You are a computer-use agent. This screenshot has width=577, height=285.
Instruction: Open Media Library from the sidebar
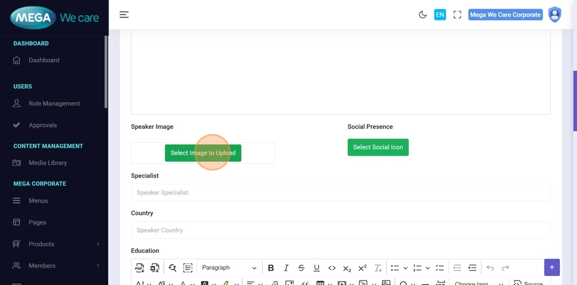click(48, 163)
